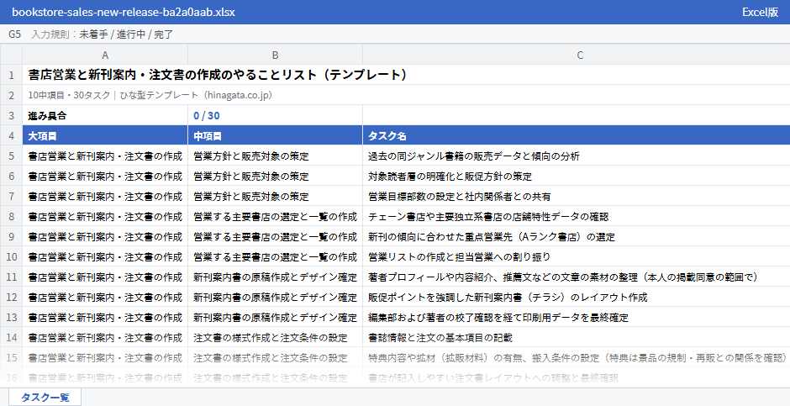Image resolution: width=790 pixels, height=406 pixels.
Task: Select row 9 header
Action: [x=11, y=236]
